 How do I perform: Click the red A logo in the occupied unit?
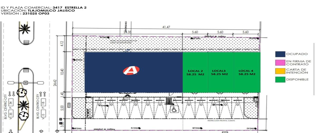click(x=131, y=70)
